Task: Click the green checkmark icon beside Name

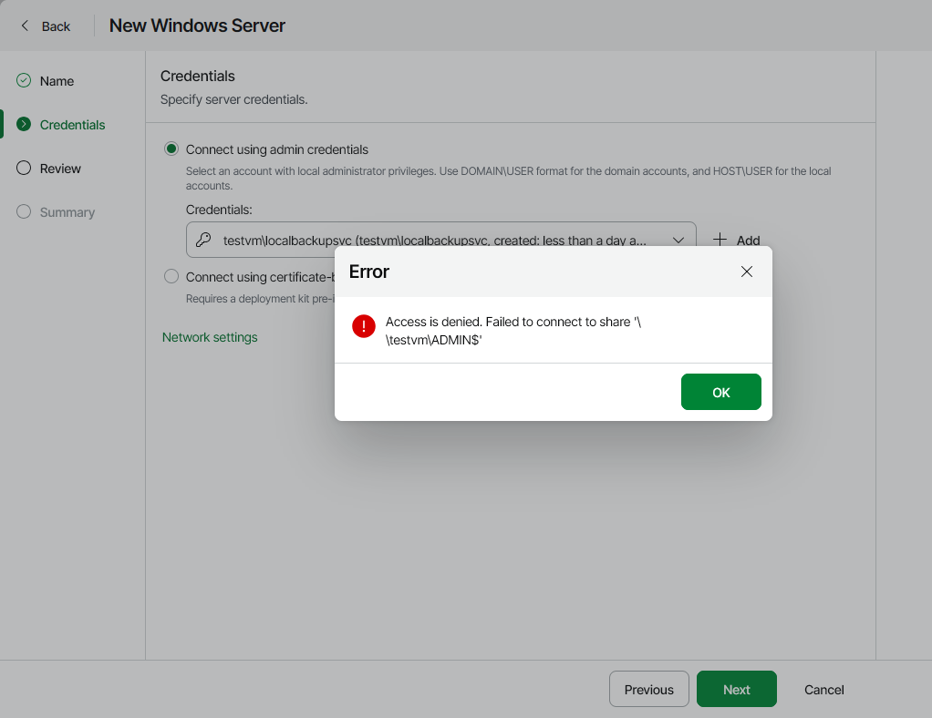Action: pos(24,81)
